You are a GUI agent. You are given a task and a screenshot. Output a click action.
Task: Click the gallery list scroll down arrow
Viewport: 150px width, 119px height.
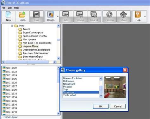101,96
